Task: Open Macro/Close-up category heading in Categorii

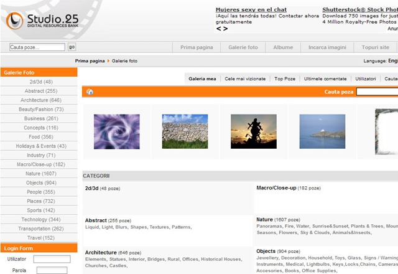Action: pos(276,188)
